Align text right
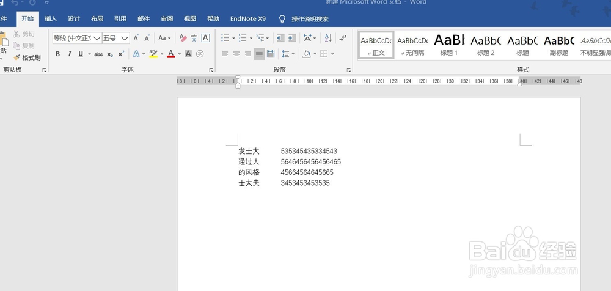 pyautogui.click(x=247, y=54)
